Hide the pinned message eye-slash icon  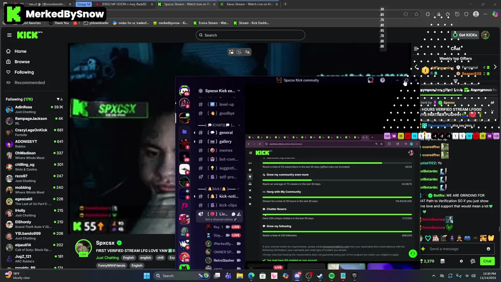tap(493, 103)
